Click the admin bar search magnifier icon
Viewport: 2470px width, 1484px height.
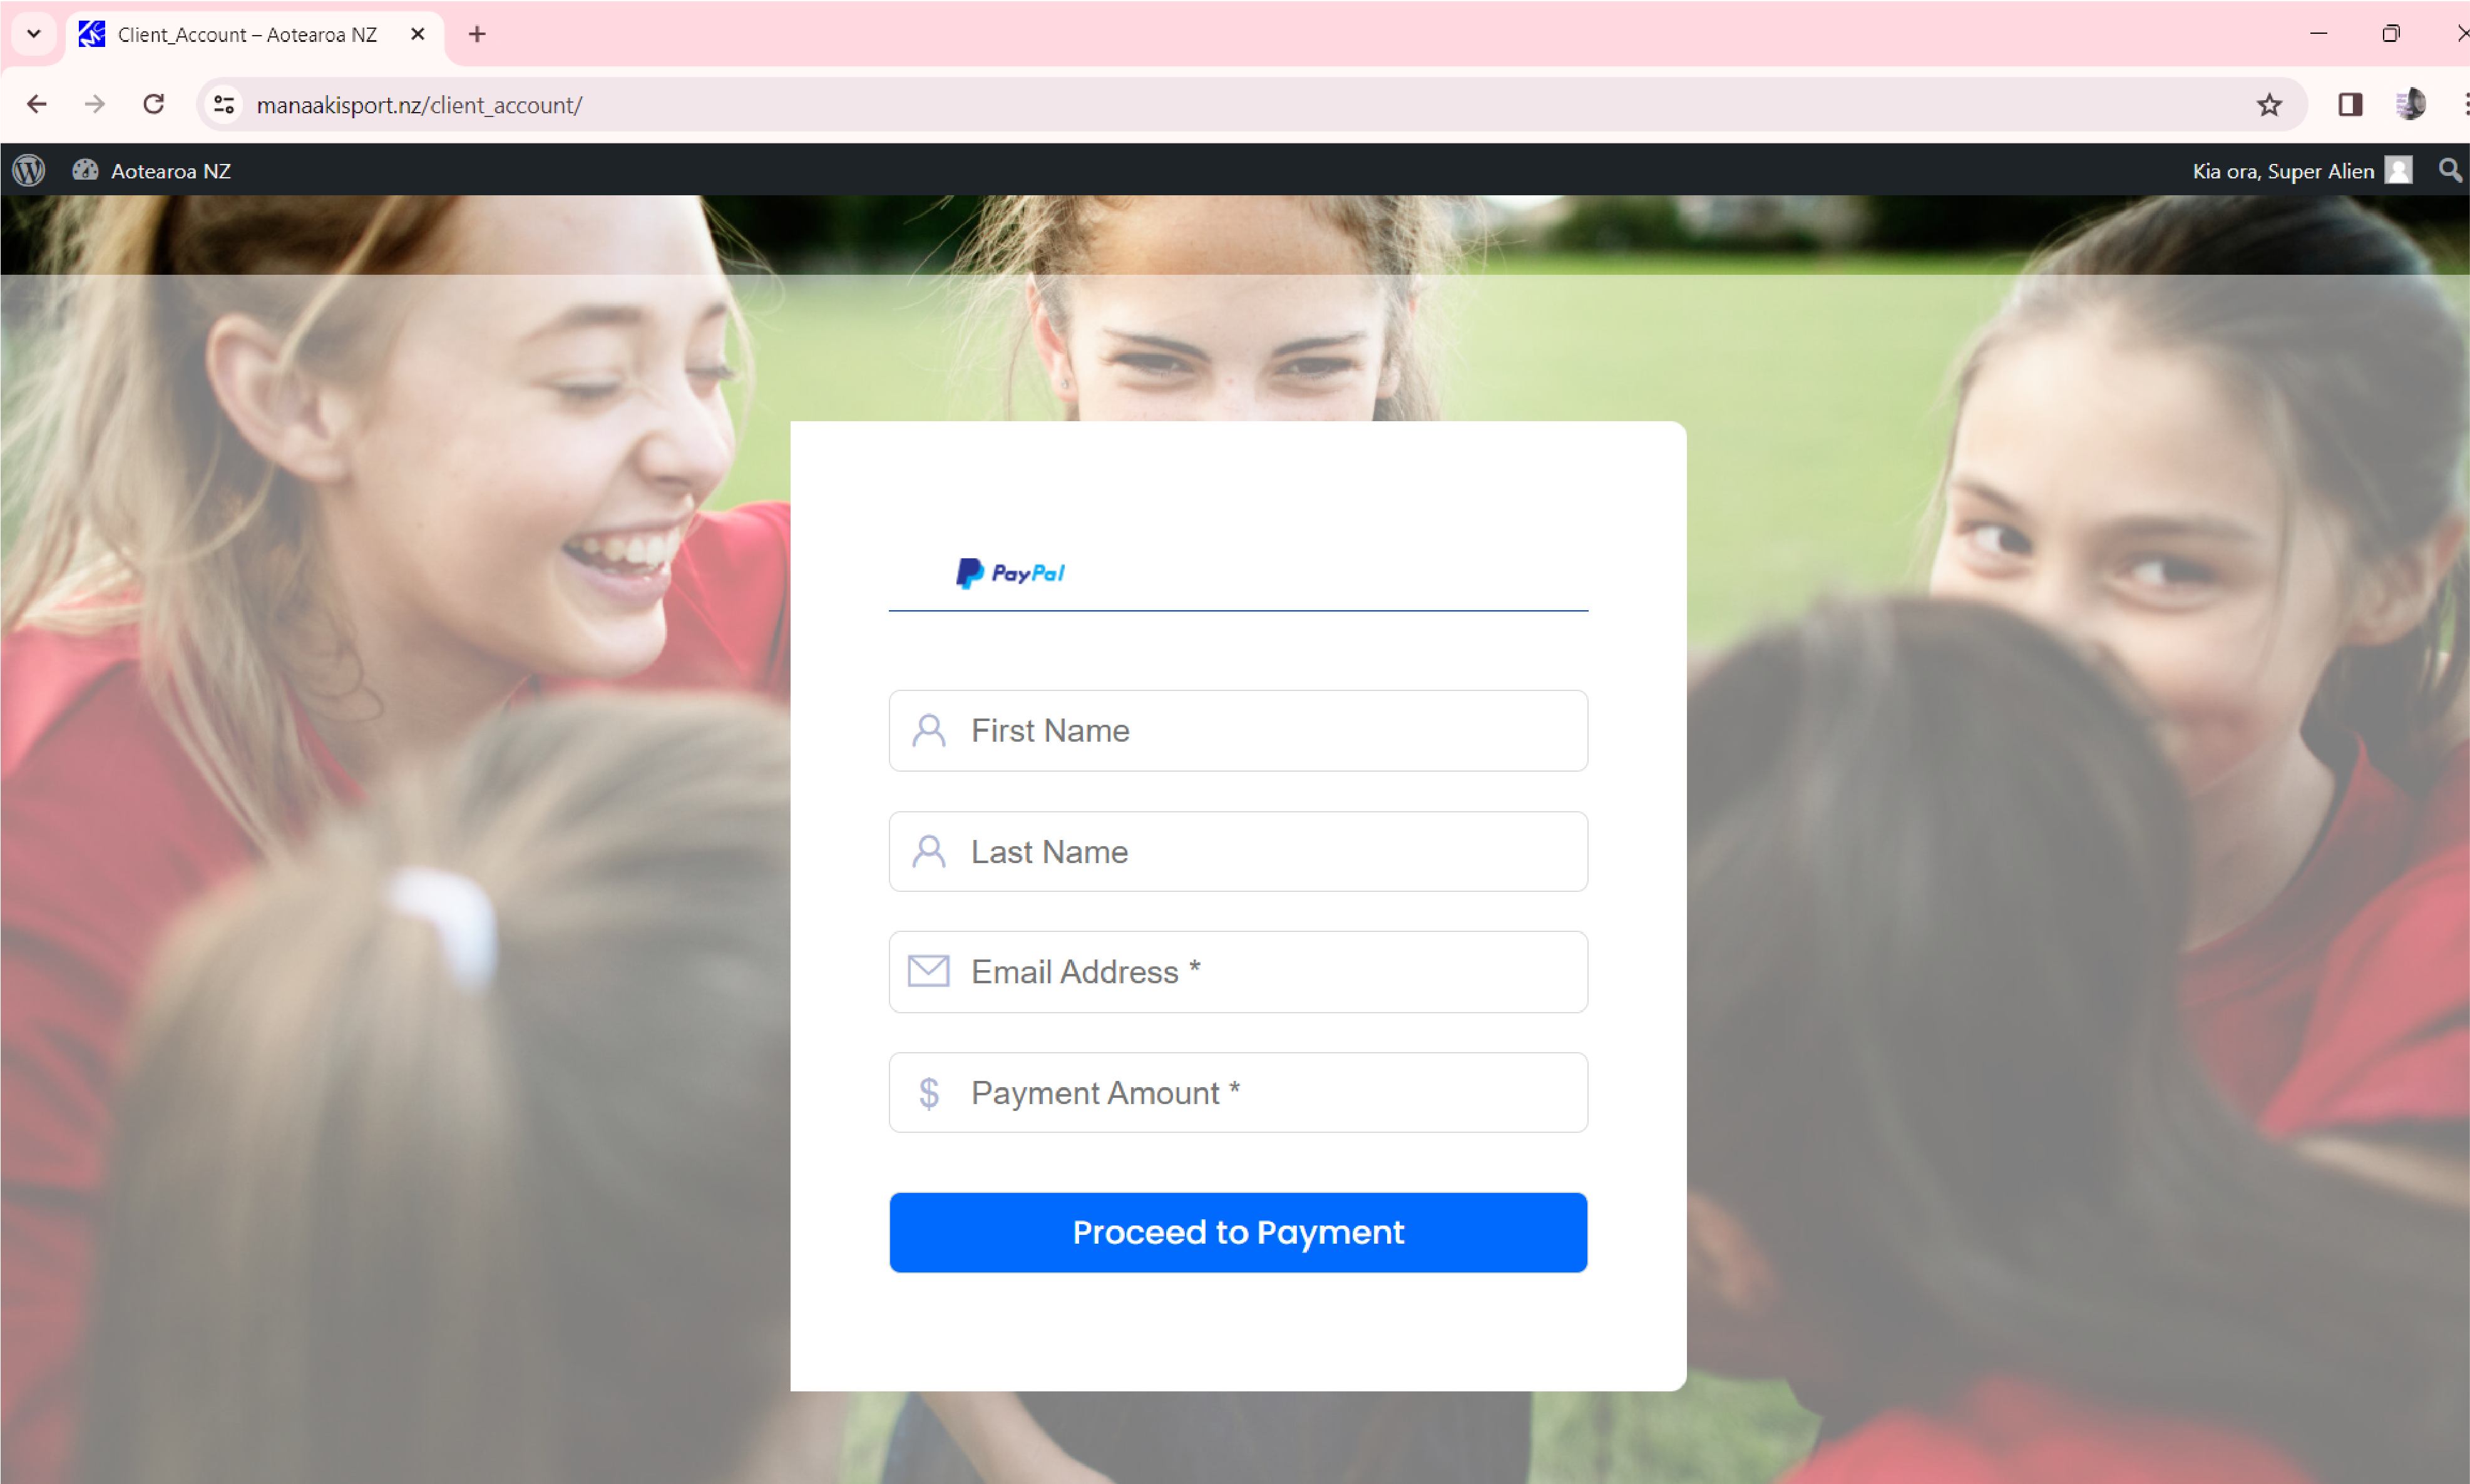click(2450, 170)
